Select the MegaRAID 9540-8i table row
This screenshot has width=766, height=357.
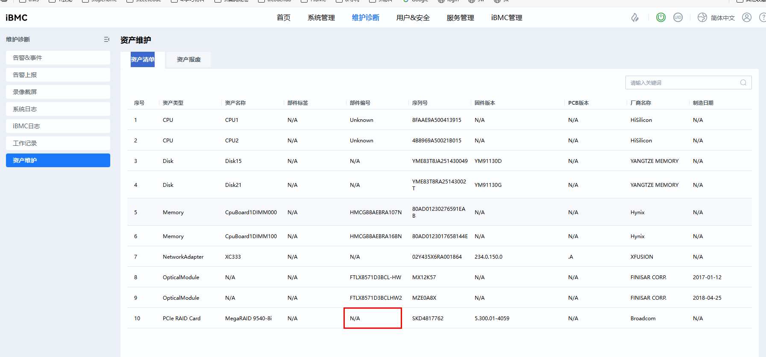coord(248,318)
